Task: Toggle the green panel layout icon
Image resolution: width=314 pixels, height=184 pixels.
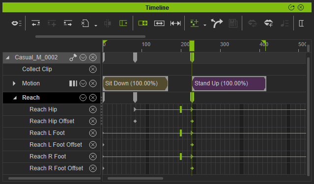Action: [x=123, y=23]
